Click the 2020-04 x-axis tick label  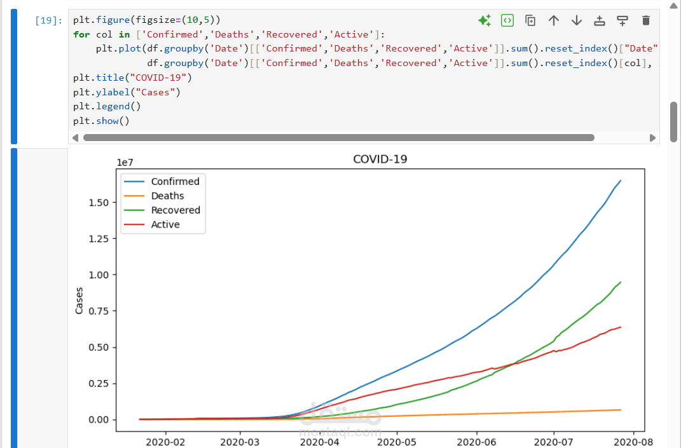[x=320, y=442]
